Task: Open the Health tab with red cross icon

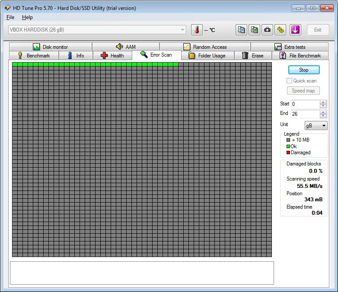Action: (x=112, y=56)
